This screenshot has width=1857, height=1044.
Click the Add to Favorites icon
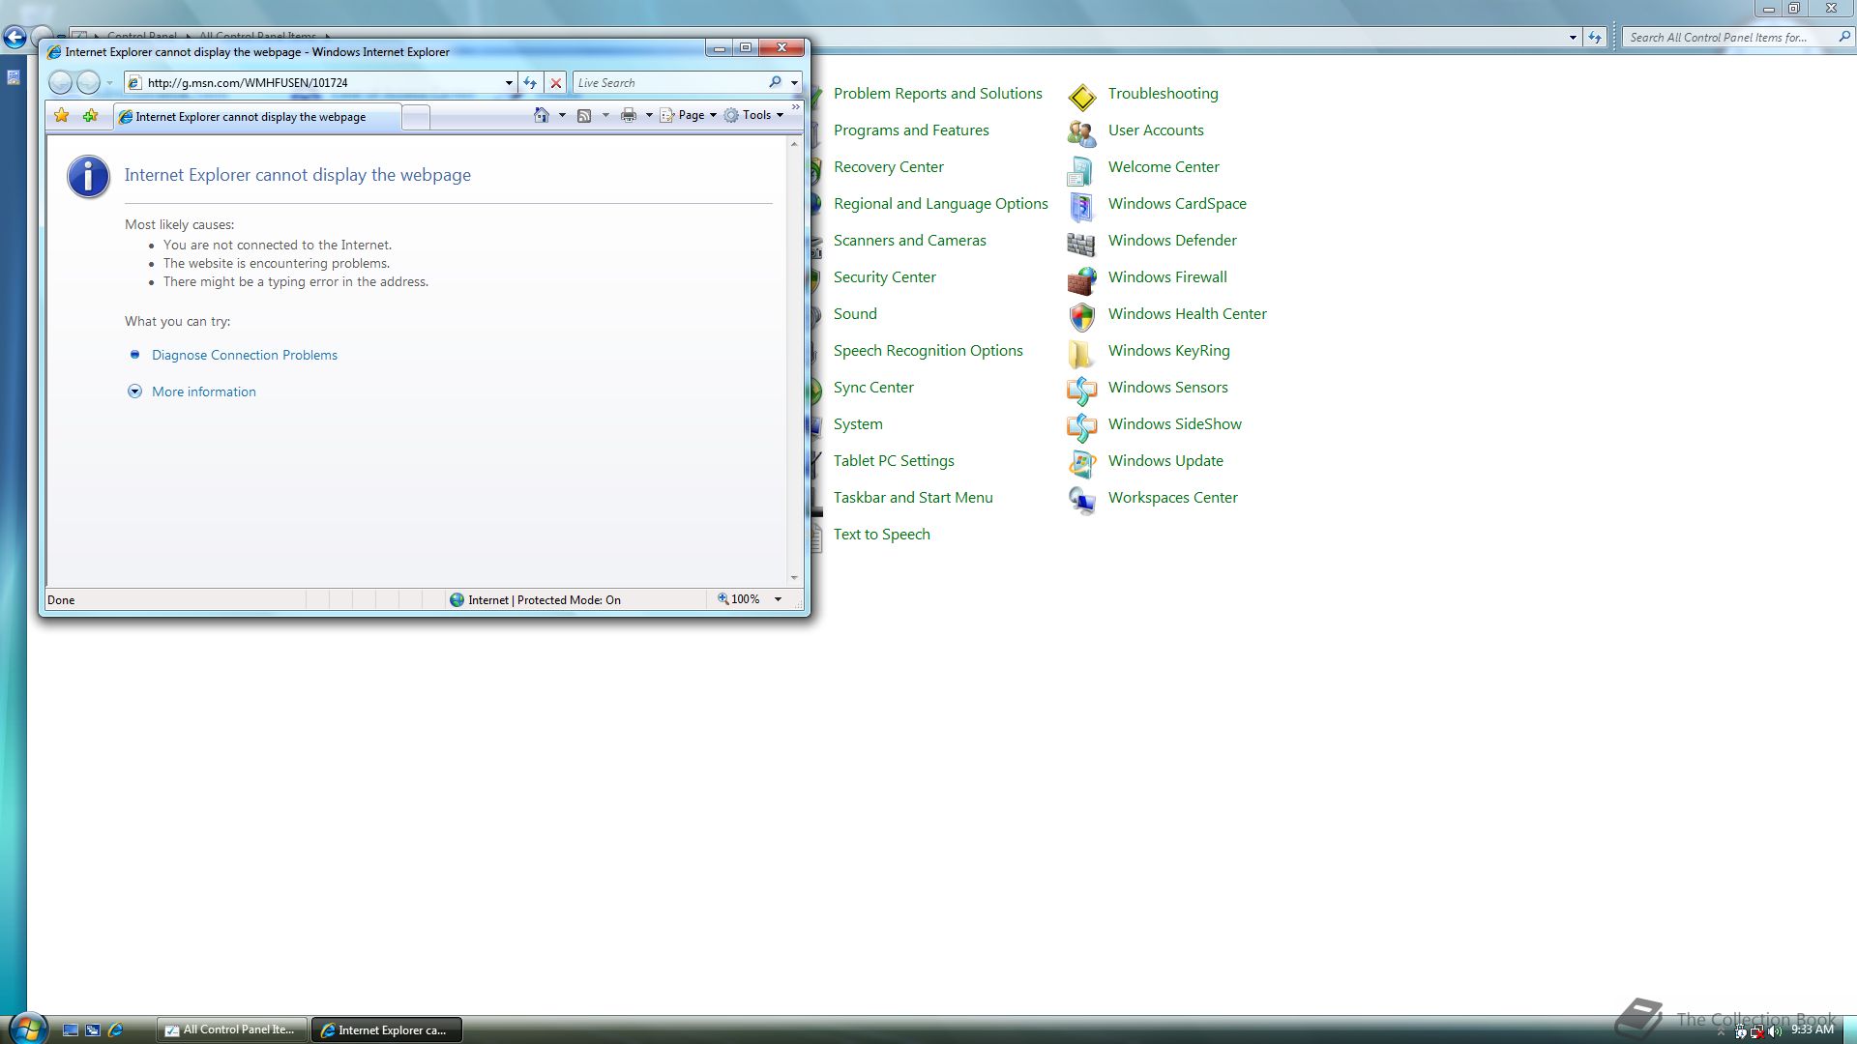click(x=90, y=116)
